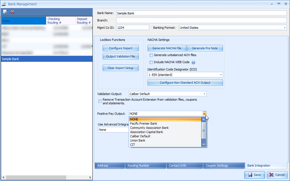Cancel the bank changes
Viewport: 290px width, 181px height.
pos(277,175)
